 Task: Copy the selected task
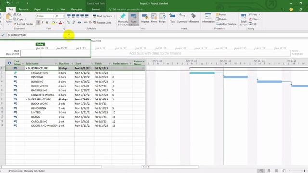tap(18, 19)
